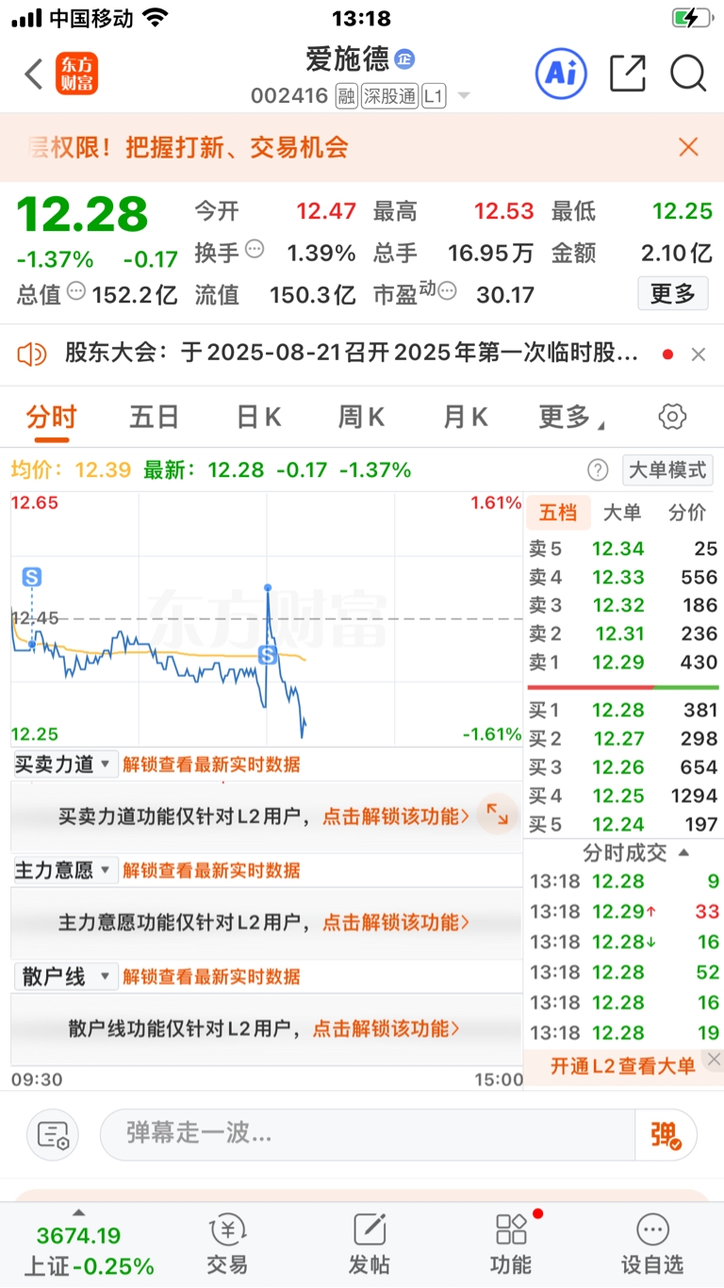
Task: Toggle 大单模式 button
Action: 667,470
